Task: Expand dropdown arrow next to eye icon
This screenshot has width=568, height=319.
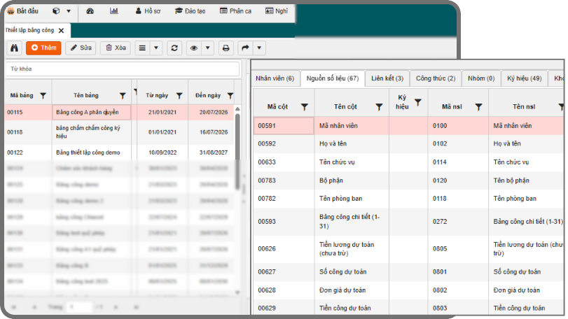Action: pyautogui.click(x=207, y=48)
